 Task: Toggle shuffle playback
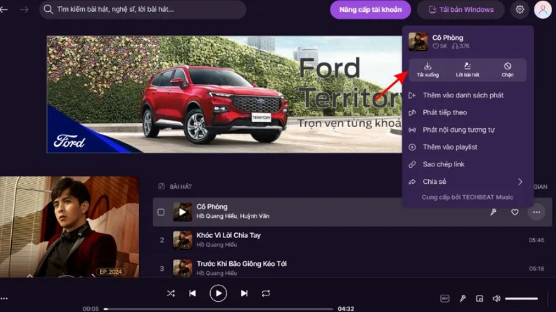171,294
